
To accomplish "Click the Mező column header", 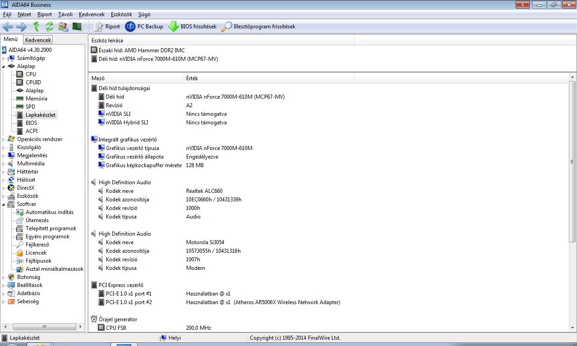I will coord(136,78).
